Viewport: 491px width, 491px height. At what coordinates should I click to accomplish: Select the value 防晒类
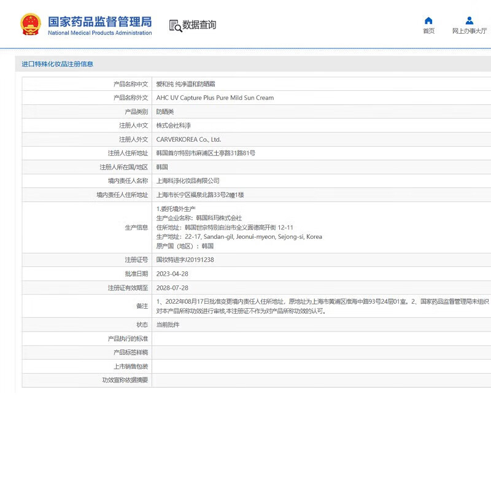[165, 112]
